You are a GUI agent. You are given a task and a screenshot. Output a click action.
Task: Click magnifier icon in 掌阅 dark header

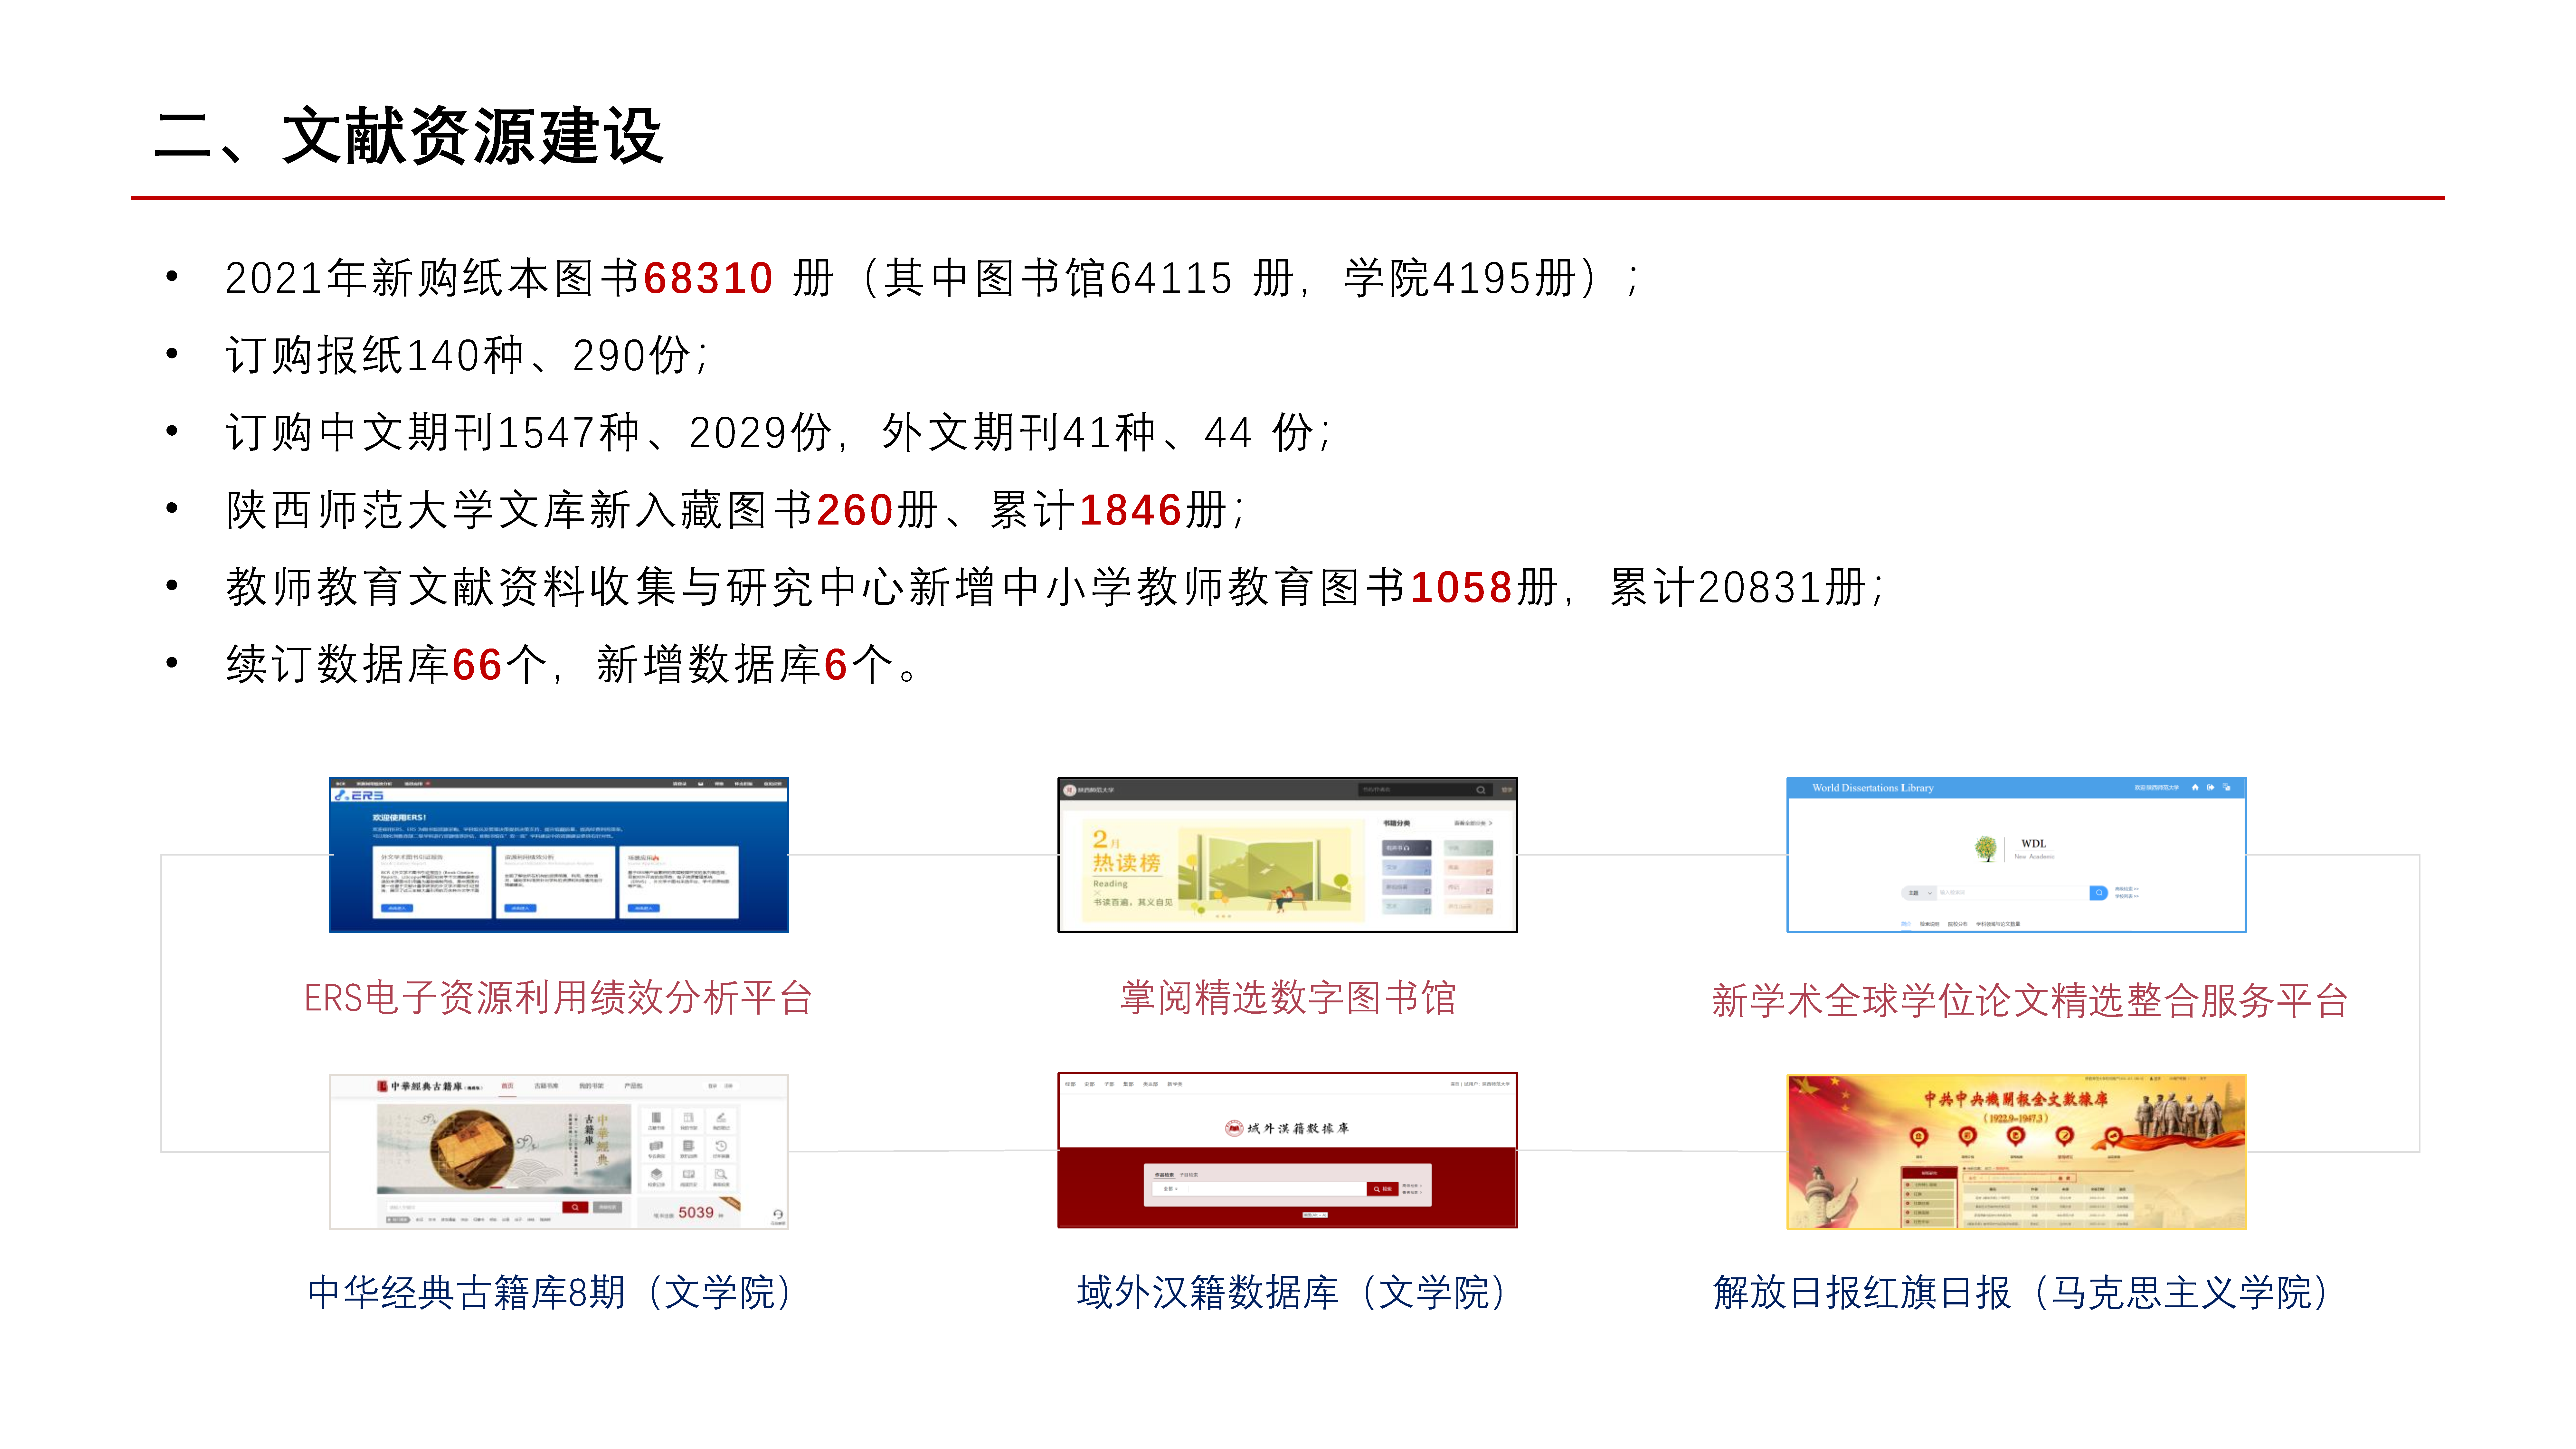[1481, 790]
